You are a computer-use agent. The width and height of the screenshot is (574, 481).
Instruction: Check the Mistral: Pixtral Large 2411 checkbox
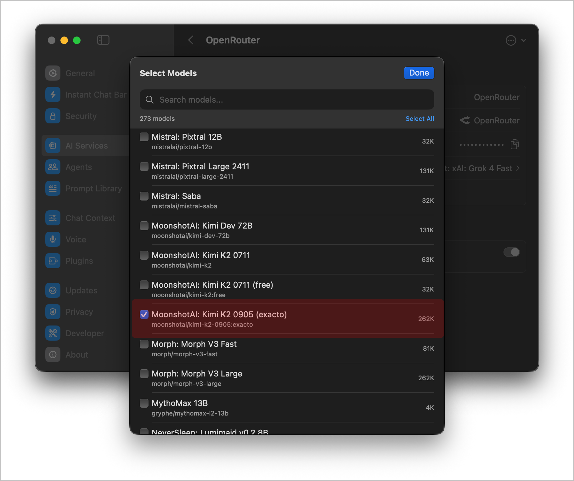tap(144, 167)
